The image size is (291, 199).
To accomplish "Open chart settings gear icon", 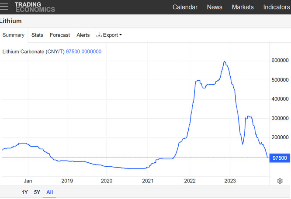I will click(x=280, y=181).
